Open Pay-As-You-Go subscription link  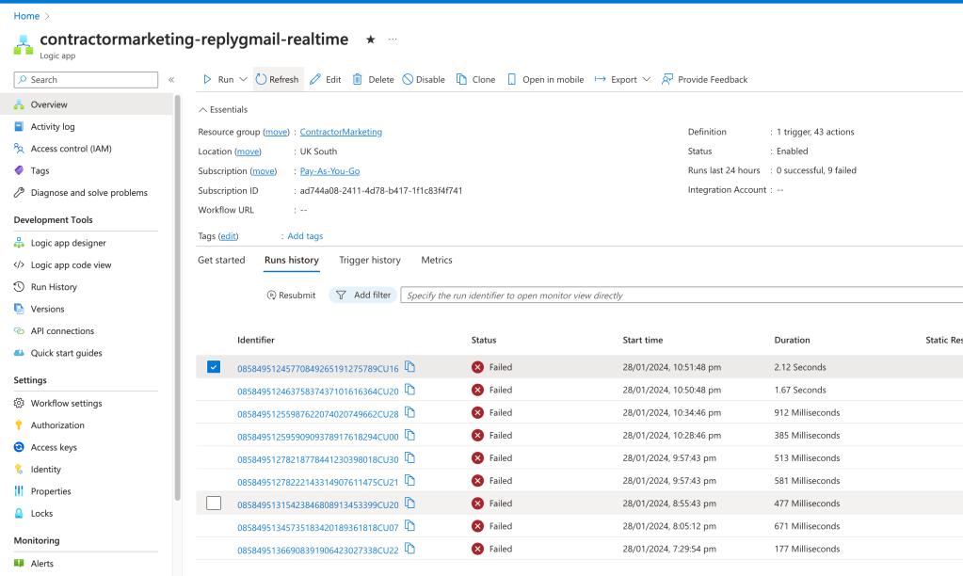point(329,171)
